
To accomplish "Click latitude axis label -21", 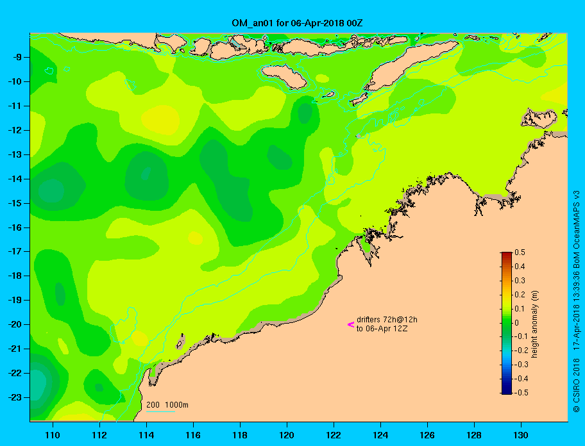I will [15, 349].
